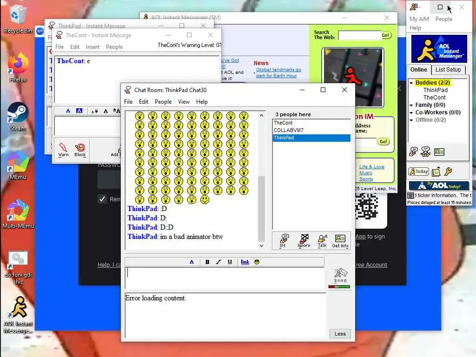Click the stock ticker icon in Buddy List
The width and height of the screenshot is (476, 357).
point(410,195)
